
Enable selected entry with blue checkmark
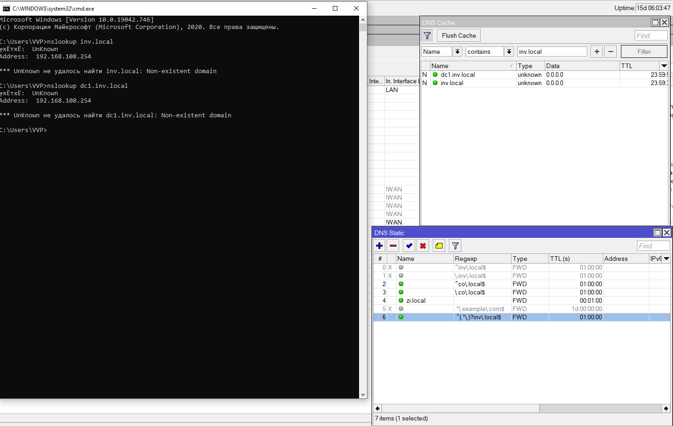(409, 246)
